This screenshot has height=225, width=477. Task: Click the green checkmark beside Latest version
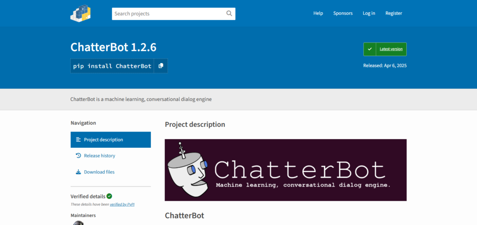coord(370,49)
